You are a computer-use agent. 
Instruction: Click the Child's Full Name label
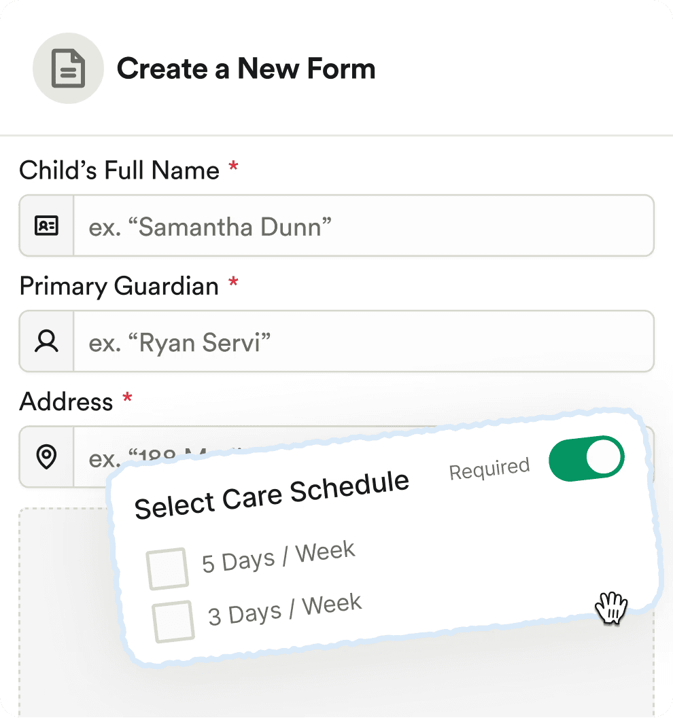click(x=119, y=170)
